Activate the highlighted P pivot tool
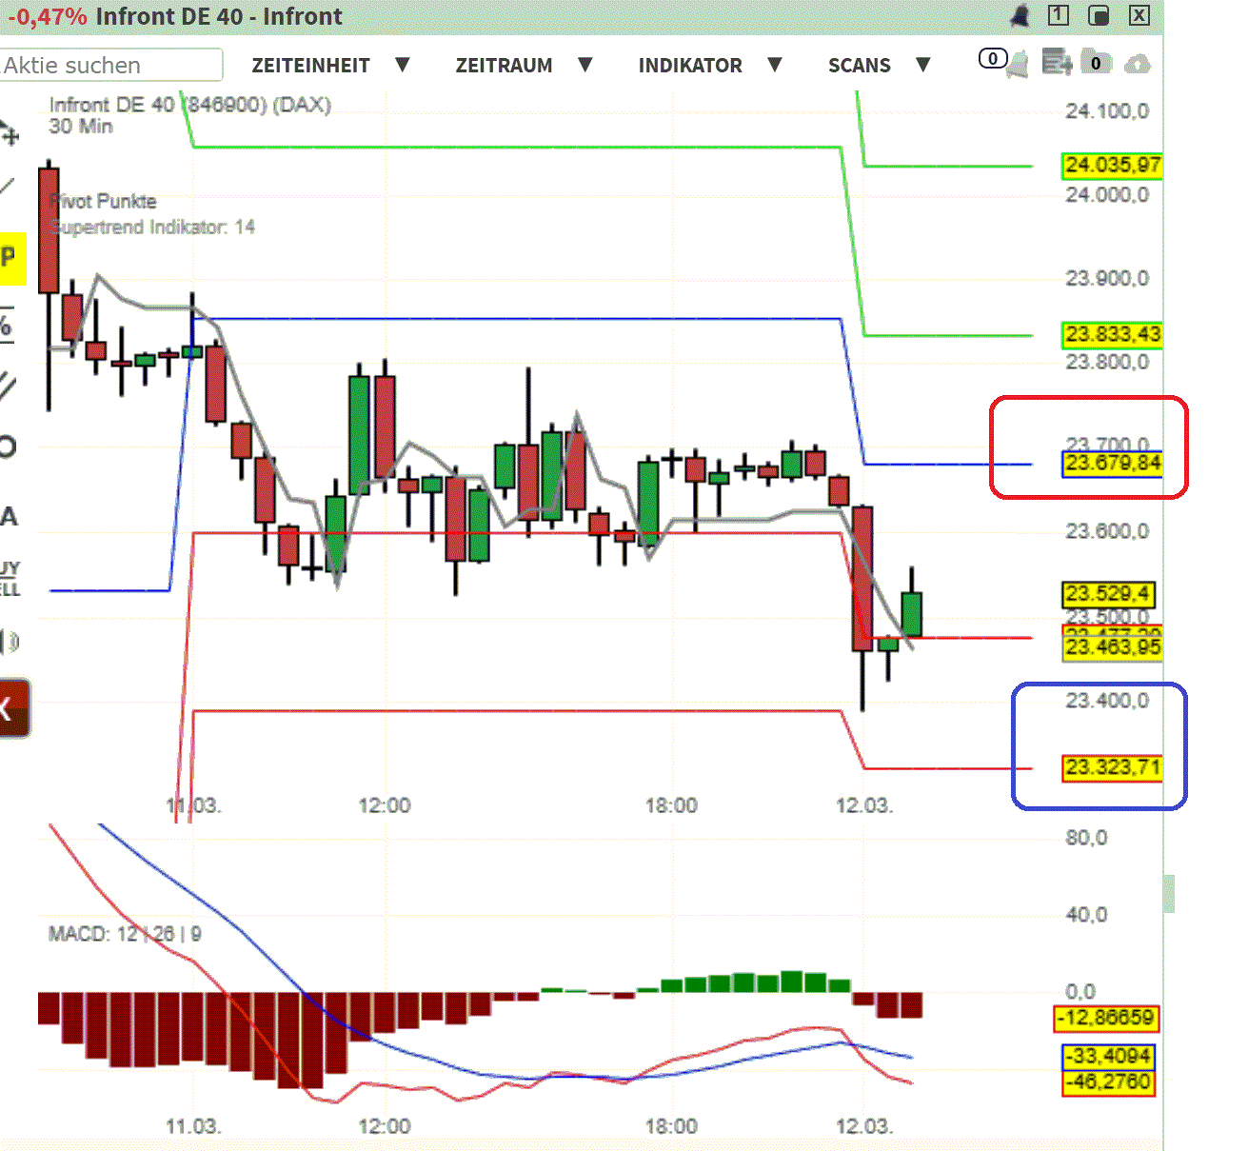The image size is (1248, 1151). (x=11, y=257)
